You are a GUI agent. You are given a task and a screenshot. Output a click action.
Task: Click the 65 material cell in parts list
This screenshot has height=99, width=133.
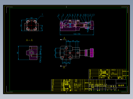(x=76, y=90)
